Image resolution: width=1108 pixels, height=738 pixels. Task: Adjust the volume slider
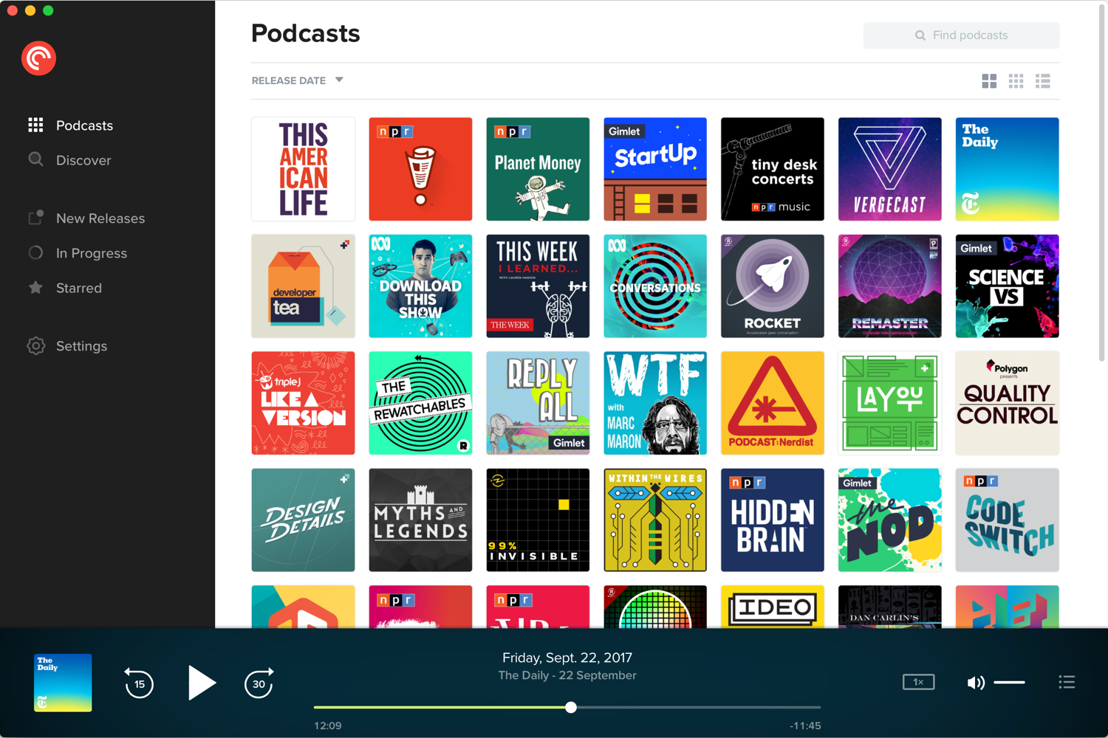click(x=1009, y=683)
